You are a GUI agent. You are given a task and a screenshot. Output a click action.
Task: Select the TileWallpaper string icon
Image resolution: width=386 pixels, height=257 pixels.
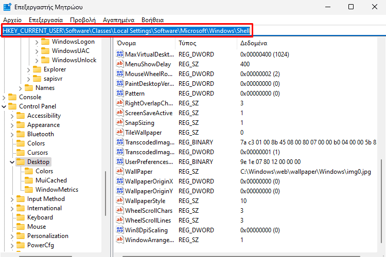[x=120, y=132]
